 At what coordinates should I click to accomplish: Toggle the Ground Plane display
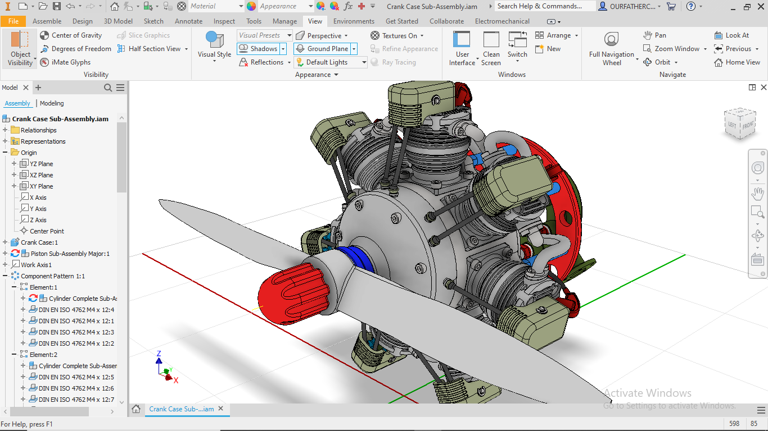[x=322, y=49]
